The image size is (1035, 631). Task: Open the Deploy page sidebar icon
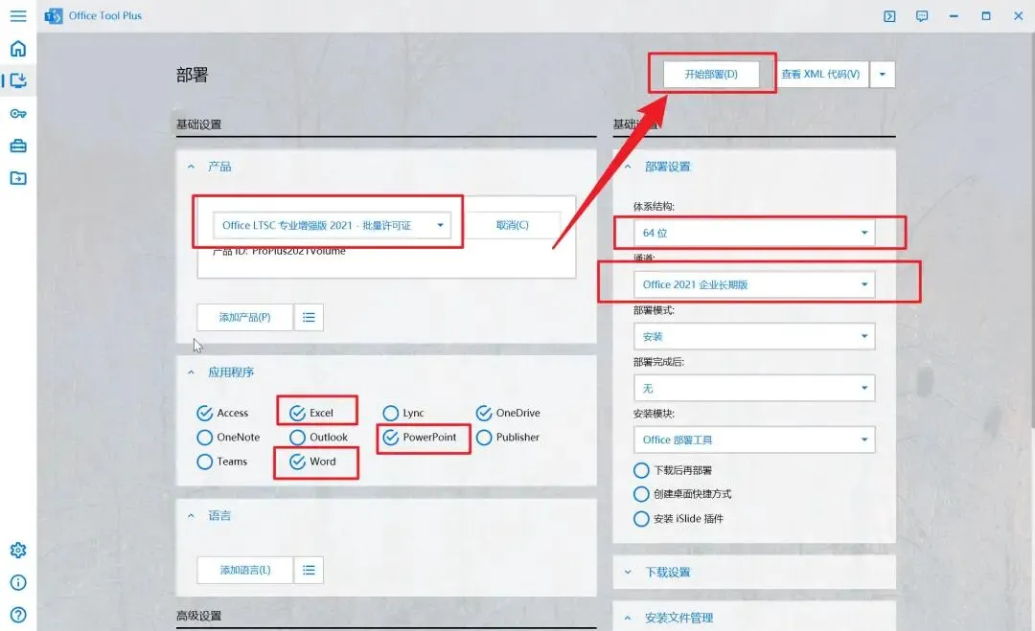pyautogui.click(x=18, y=80)
